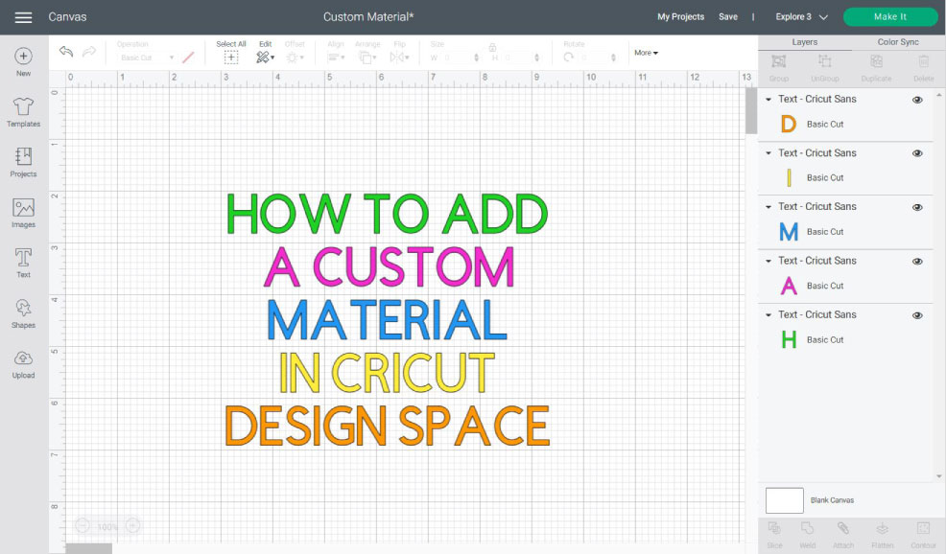Select the yellow I layer thumbnail
The height and width of the screenshot is (554, 946).
[789, 178]
